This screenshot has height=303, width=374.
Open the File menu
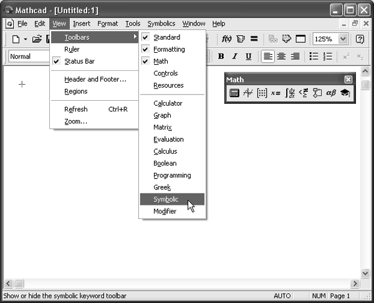pos(22,24)
